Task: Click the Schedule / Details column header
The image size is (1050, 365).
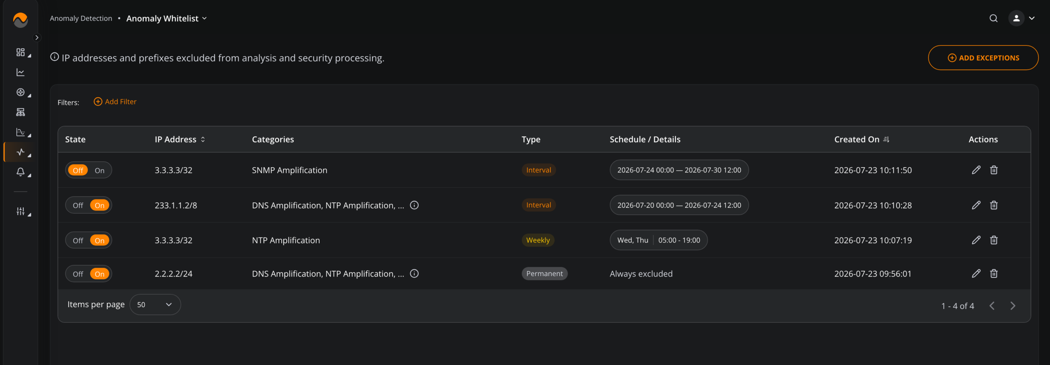Action: coord(645,139)
